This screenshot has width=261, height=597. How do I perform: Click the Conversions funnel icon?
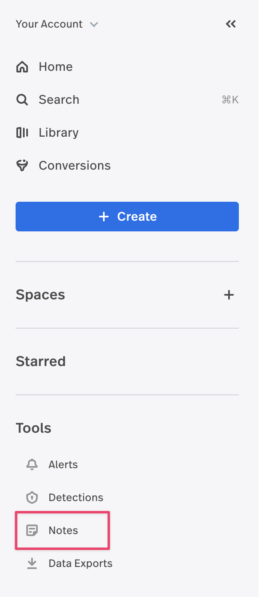[22, 166]
